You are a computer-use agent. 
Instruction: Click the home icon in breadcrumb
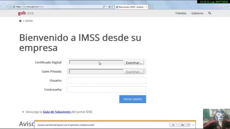(x=20, y=21)
